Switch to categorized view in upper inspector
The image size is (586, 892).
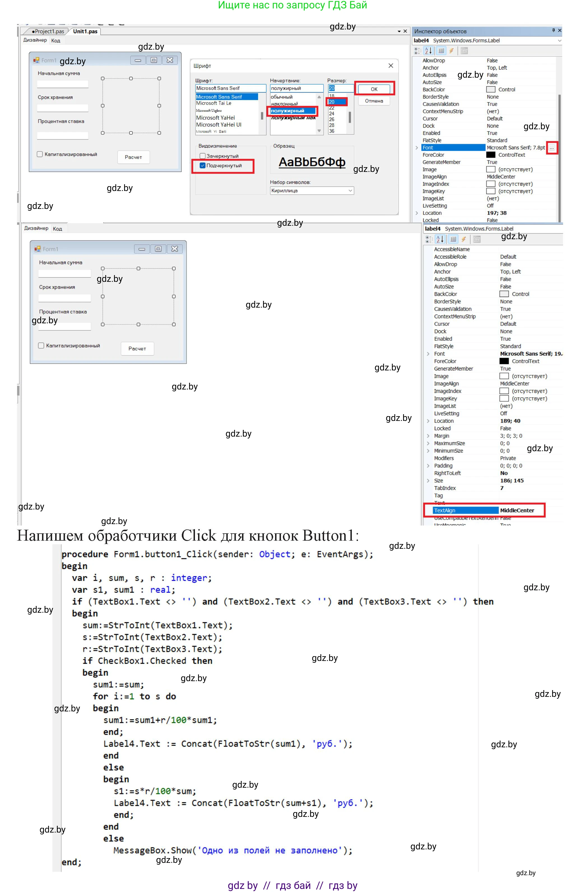pos(418,50)
